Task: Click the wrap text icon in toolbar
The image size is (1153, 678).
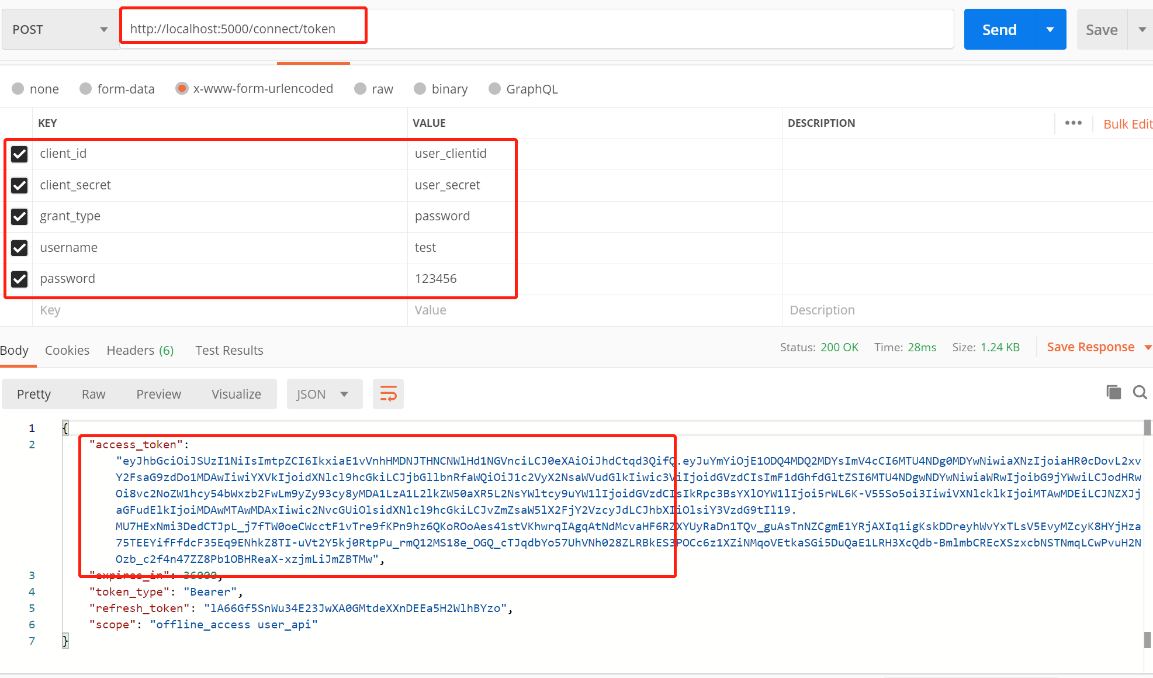Action: click(388, 394)
